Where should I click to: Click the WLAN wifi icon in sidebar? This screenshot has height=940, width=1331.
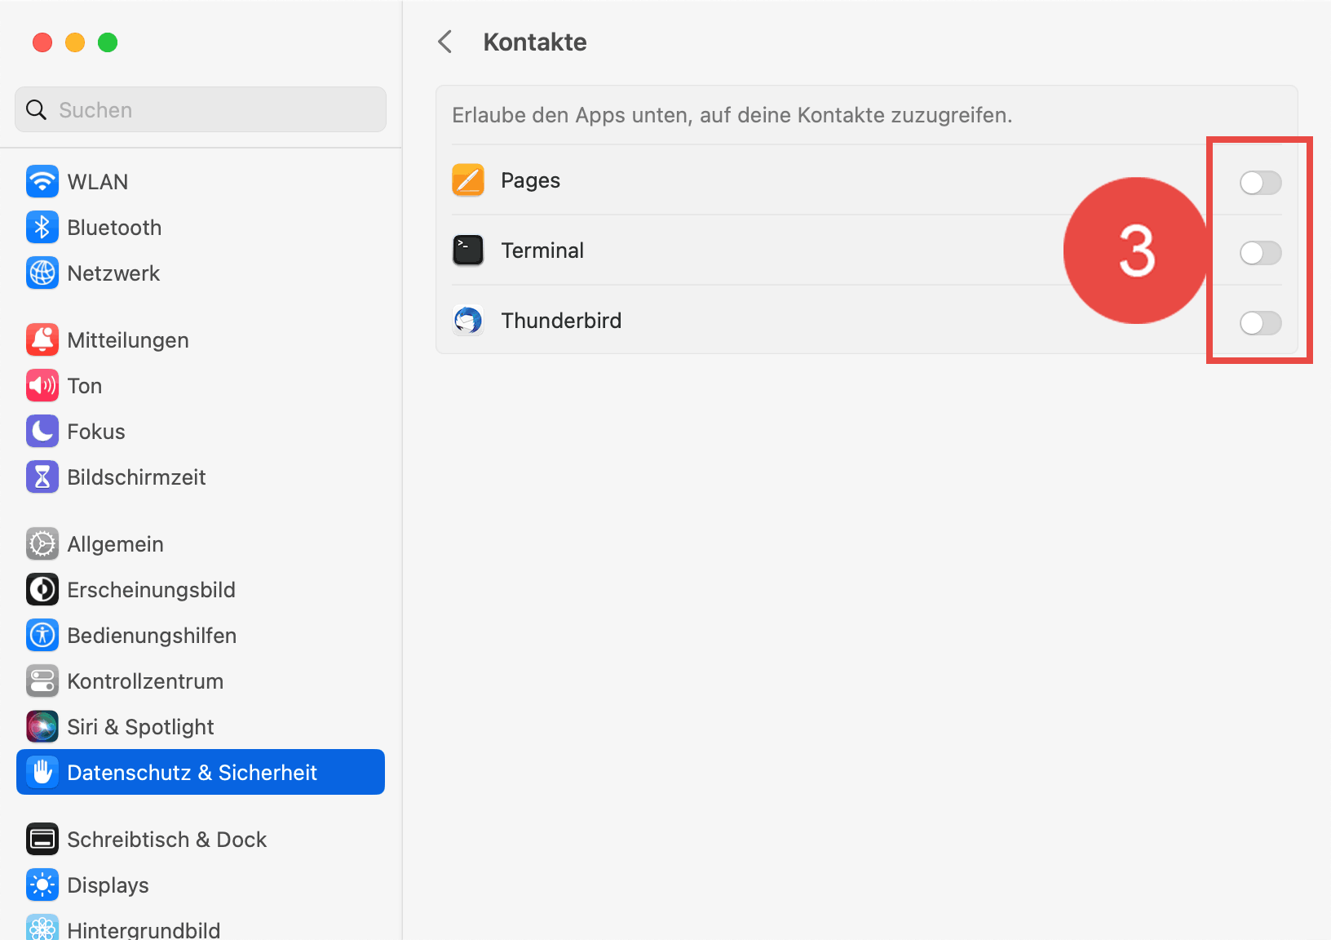coord(42,181)
